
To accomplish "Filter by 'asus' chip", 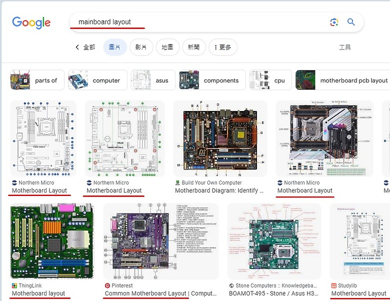I will [x=153, y=80].
